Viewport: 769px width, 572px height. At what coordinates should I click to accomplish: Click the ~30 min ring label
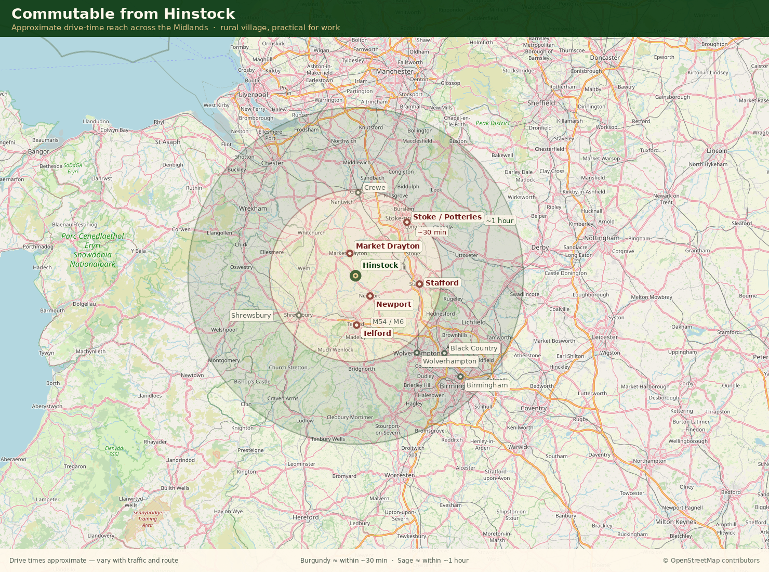[x=432, y=232]
